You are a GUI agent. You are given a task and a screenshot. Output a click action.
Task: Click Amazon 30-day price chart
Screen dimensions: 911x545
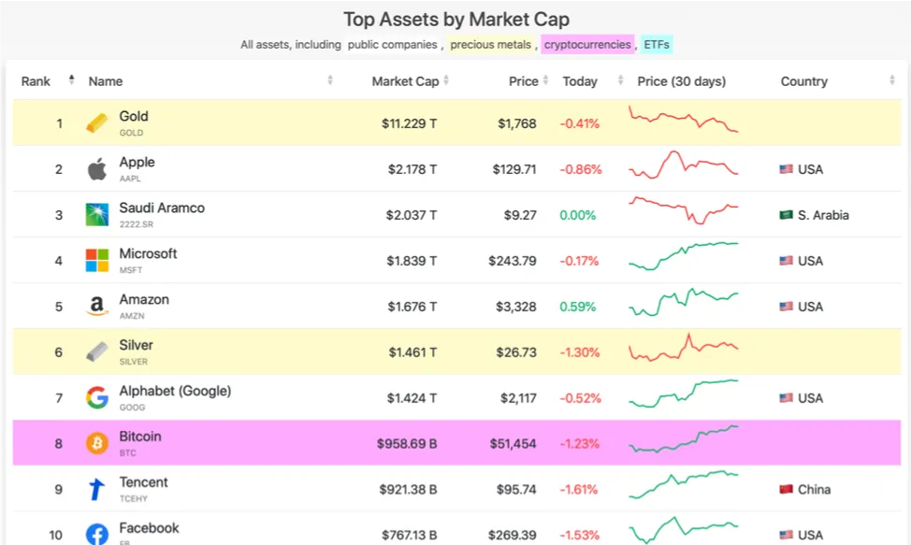coord(683,302)
